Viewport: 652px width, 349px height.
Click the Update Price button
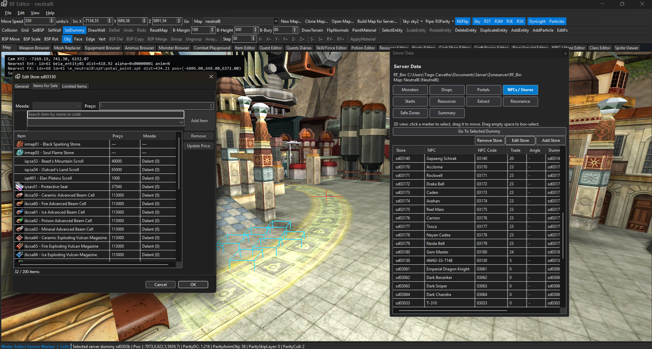(198, 146)
